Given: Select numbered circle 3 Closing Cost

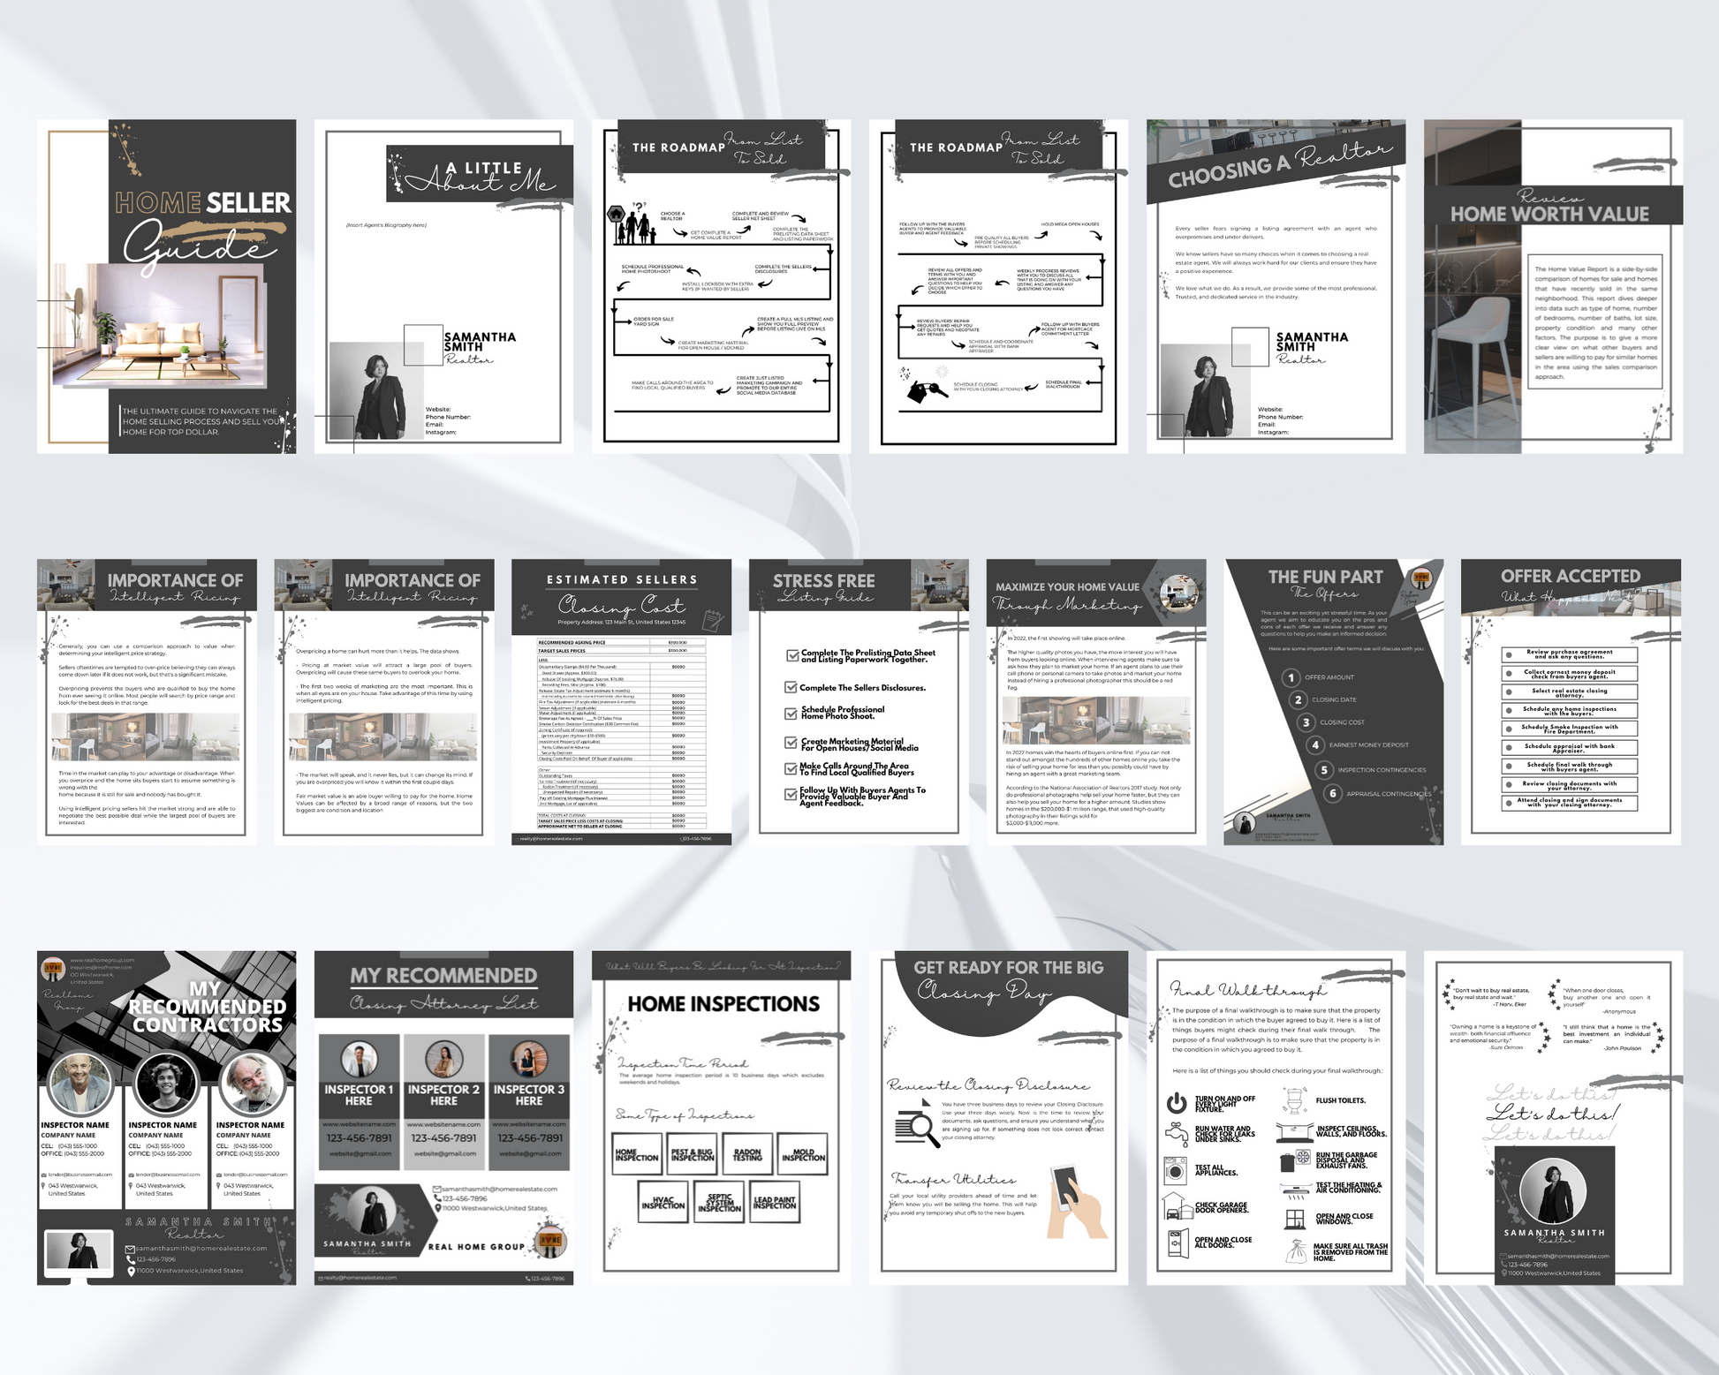Looking at the screenshot, I should click(1306, 722).
